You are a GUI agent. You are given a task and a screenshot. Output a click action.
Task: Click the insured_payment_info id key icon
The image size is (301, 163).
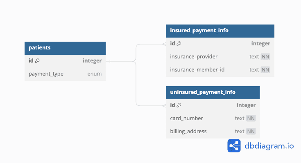pos(179,44)
